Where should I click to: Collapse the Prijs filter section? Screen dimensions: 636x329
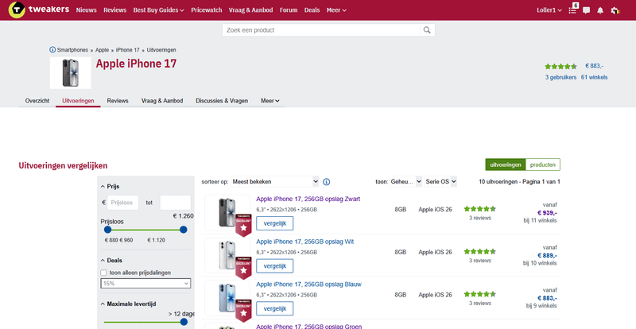[x=110, y=187]
